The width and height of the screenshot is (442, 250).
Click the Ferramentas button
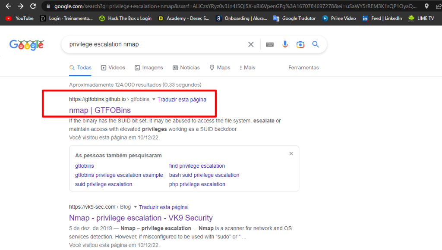coord(303,68)
